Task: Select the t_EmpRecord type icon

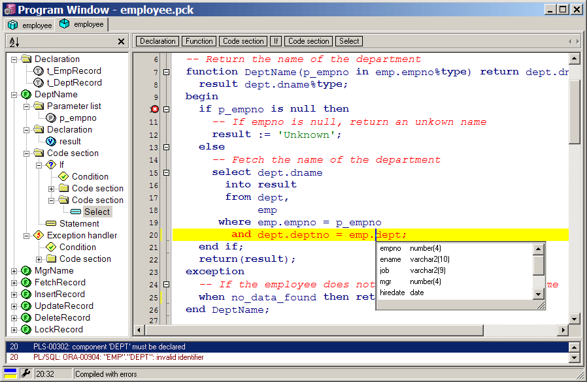Action: coord(39,71)
